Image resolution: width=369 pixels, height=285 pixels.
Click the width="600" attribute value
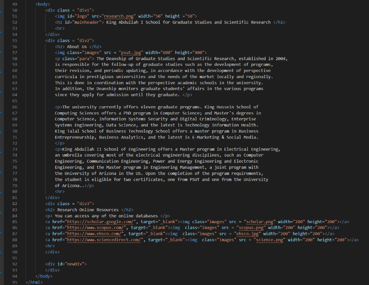tap(159, 53)
